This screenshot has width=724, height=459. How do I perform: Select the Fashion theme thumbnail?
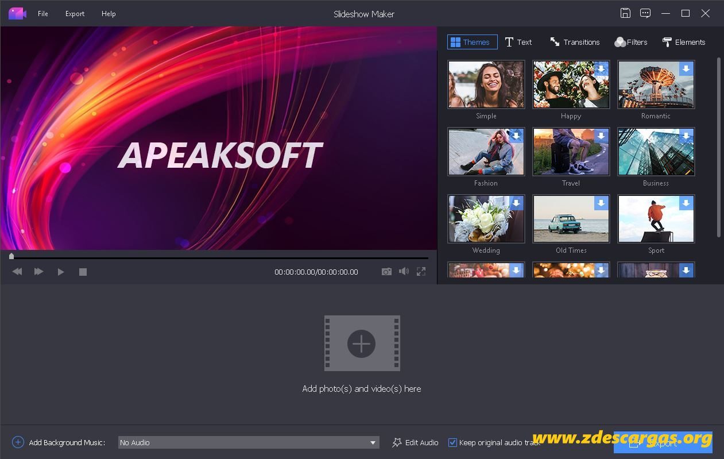pos(486,152)
